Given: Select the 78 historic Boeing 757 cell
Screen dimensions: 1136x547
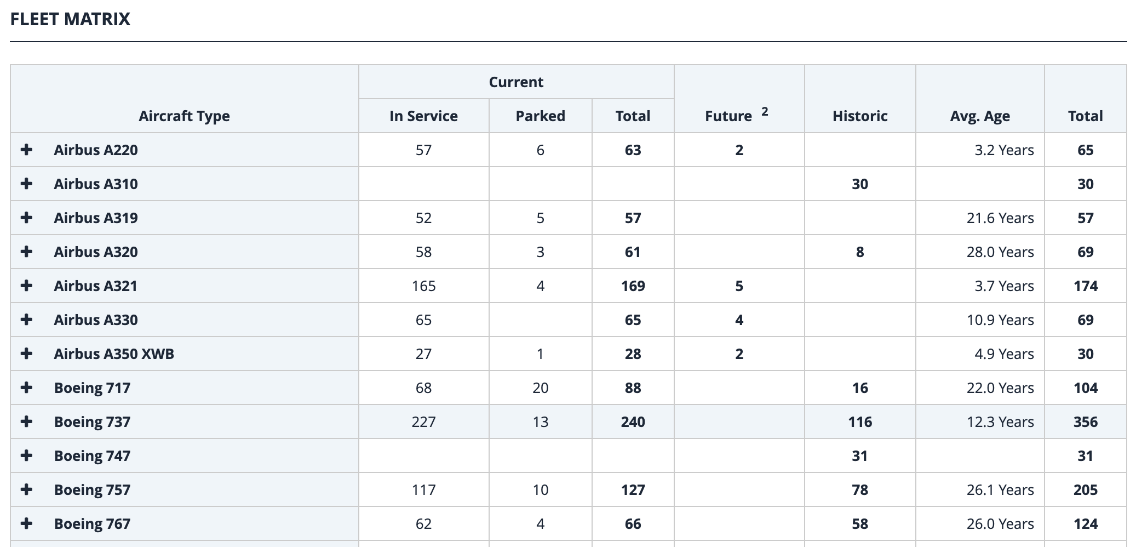Looking at the screenshot, I should point(860,490).
